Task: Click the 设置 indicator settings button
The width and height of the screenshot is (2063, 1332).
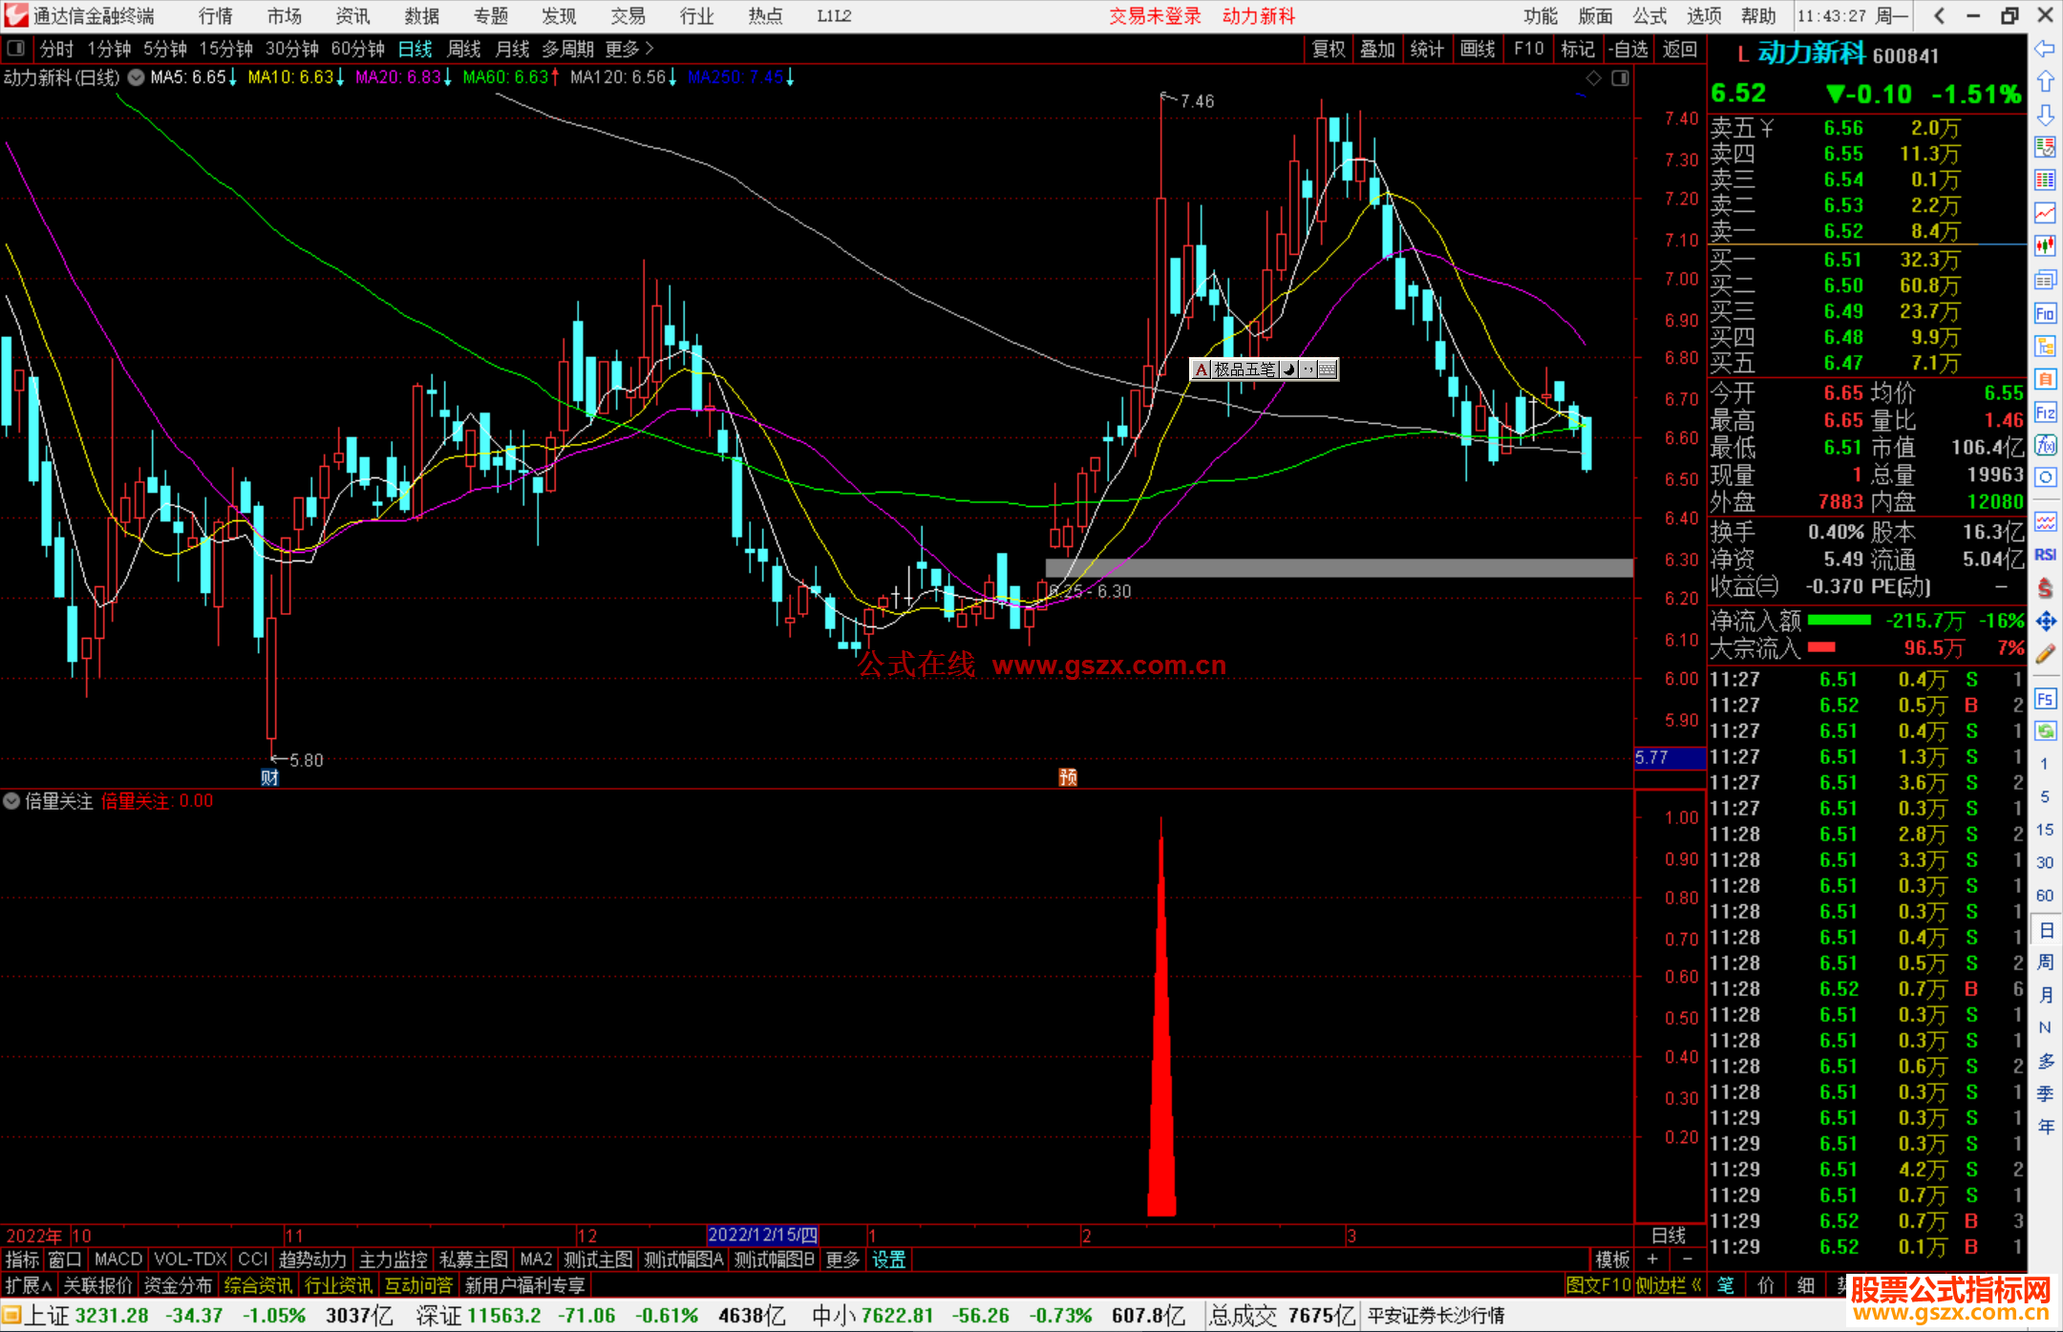Action: 888,1259
